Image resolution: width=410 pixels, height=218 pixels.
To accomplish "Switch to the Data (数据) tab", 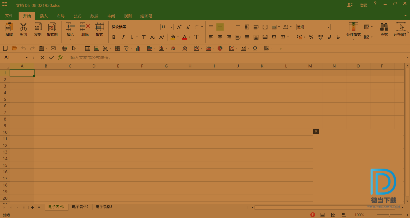I will 94,16.
